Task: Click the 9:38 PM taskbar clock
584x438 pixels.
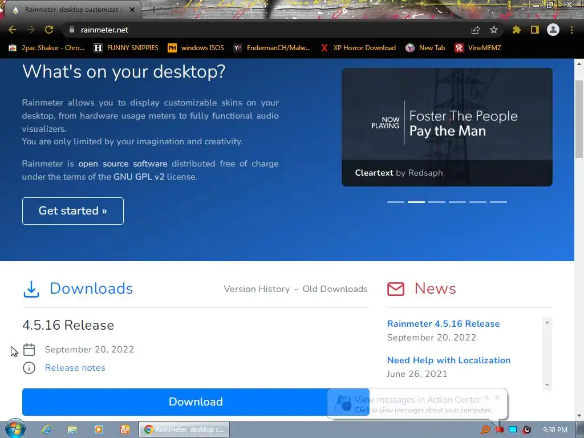Action: pyautogui.click(x=555, y=430)
